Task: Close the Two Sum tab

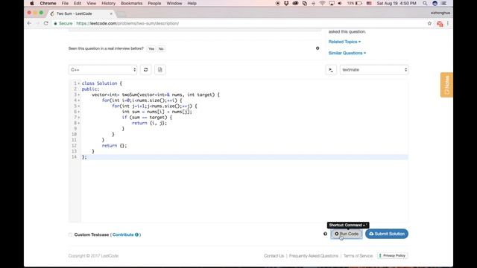Action: (111, 13)
